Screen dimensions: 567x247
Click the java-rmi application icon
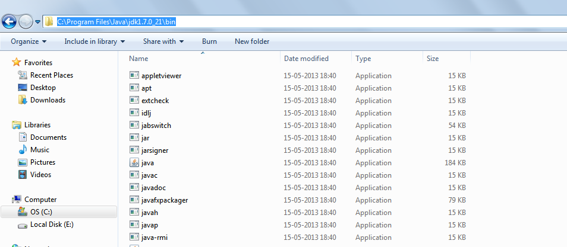point(134,237)
